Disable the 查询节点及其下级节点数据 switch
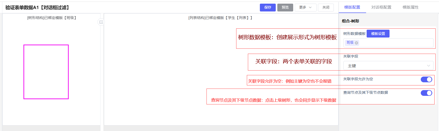Screen dimensions: 439x131 [426, 93]
